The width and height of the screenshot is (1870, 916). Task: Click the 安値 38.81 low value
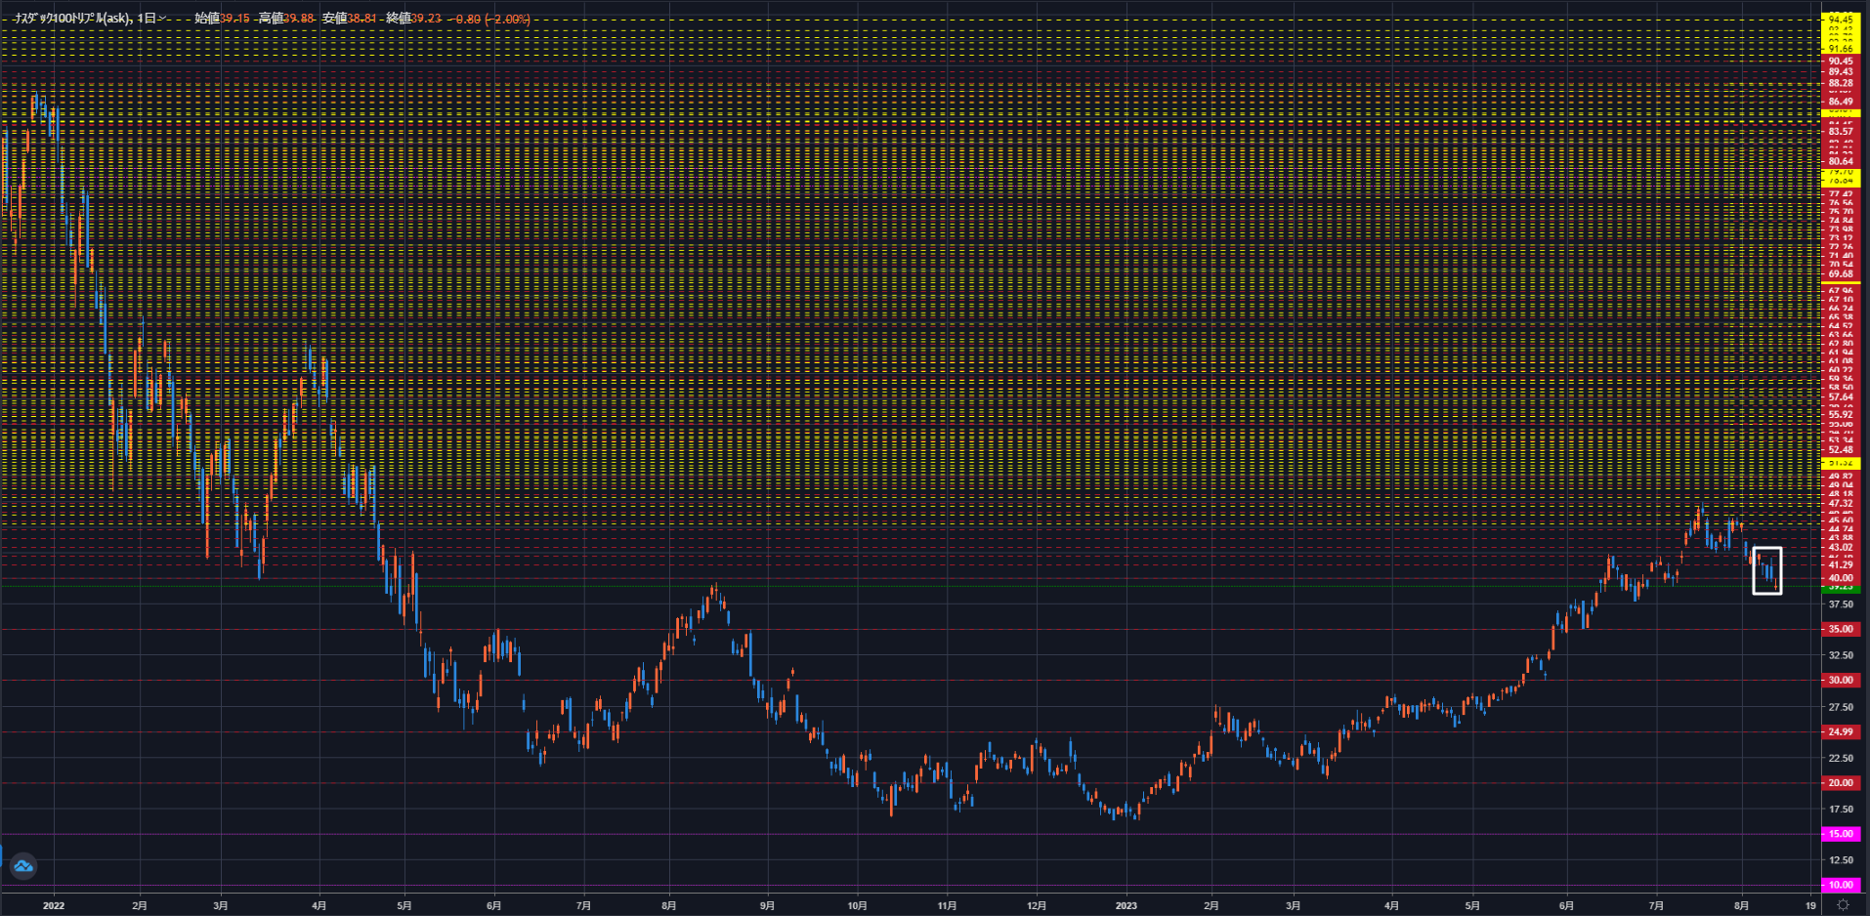pyautogui.click(x=350, y=19)
